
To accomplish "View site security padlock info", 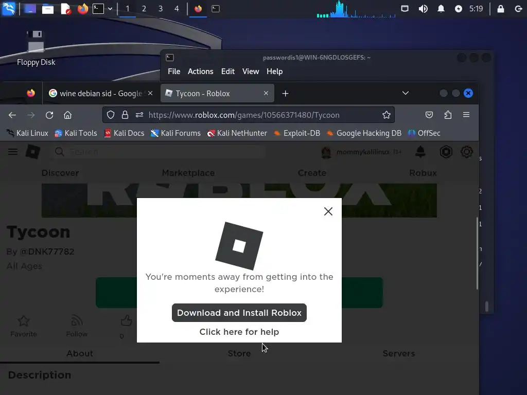I will coord(125,115).
